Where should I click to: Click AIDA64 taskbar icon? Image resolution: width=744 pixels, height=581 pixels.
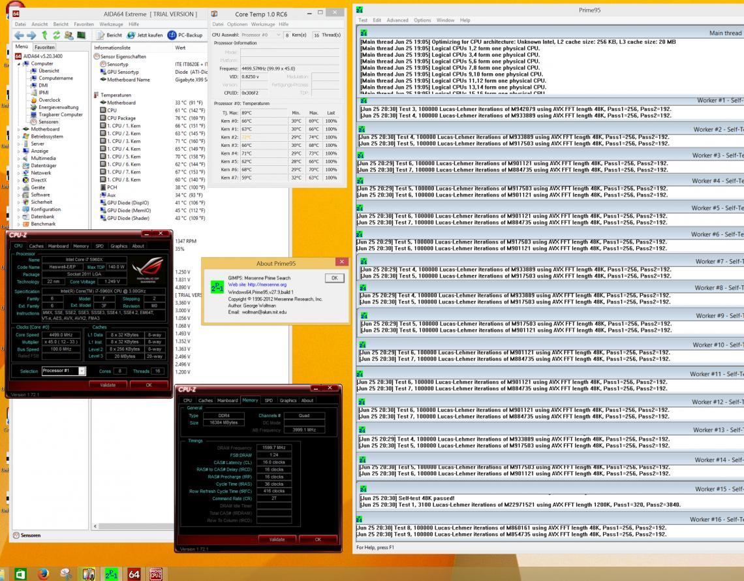pyautogui.click(x=134, y=574)
